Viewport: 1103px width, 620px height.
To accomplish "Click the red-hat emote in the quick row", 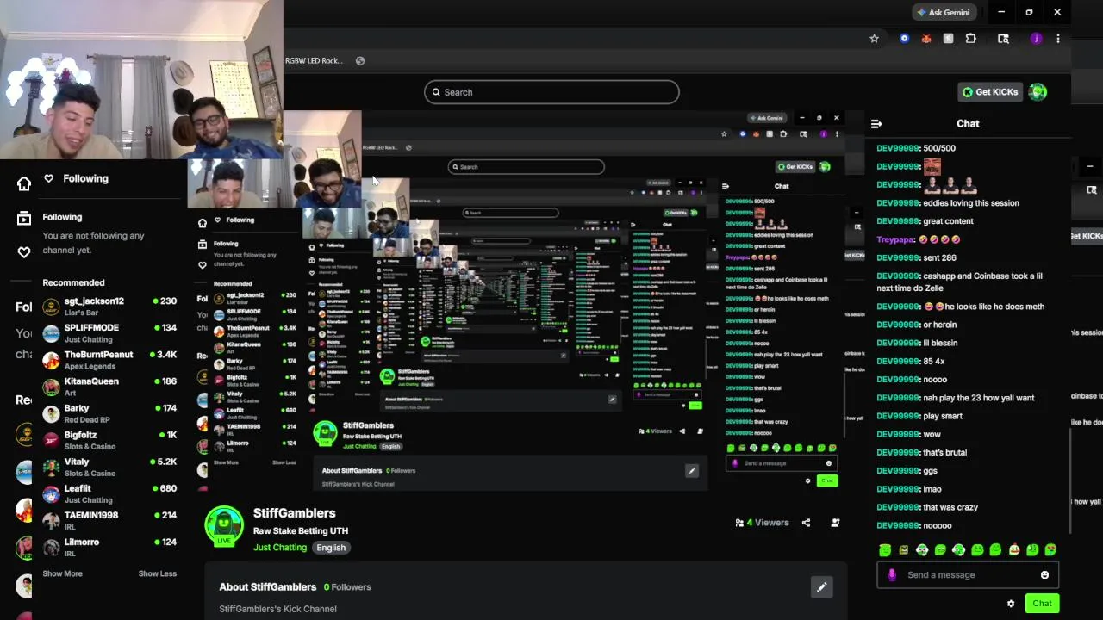I will tap(1014, 550).
